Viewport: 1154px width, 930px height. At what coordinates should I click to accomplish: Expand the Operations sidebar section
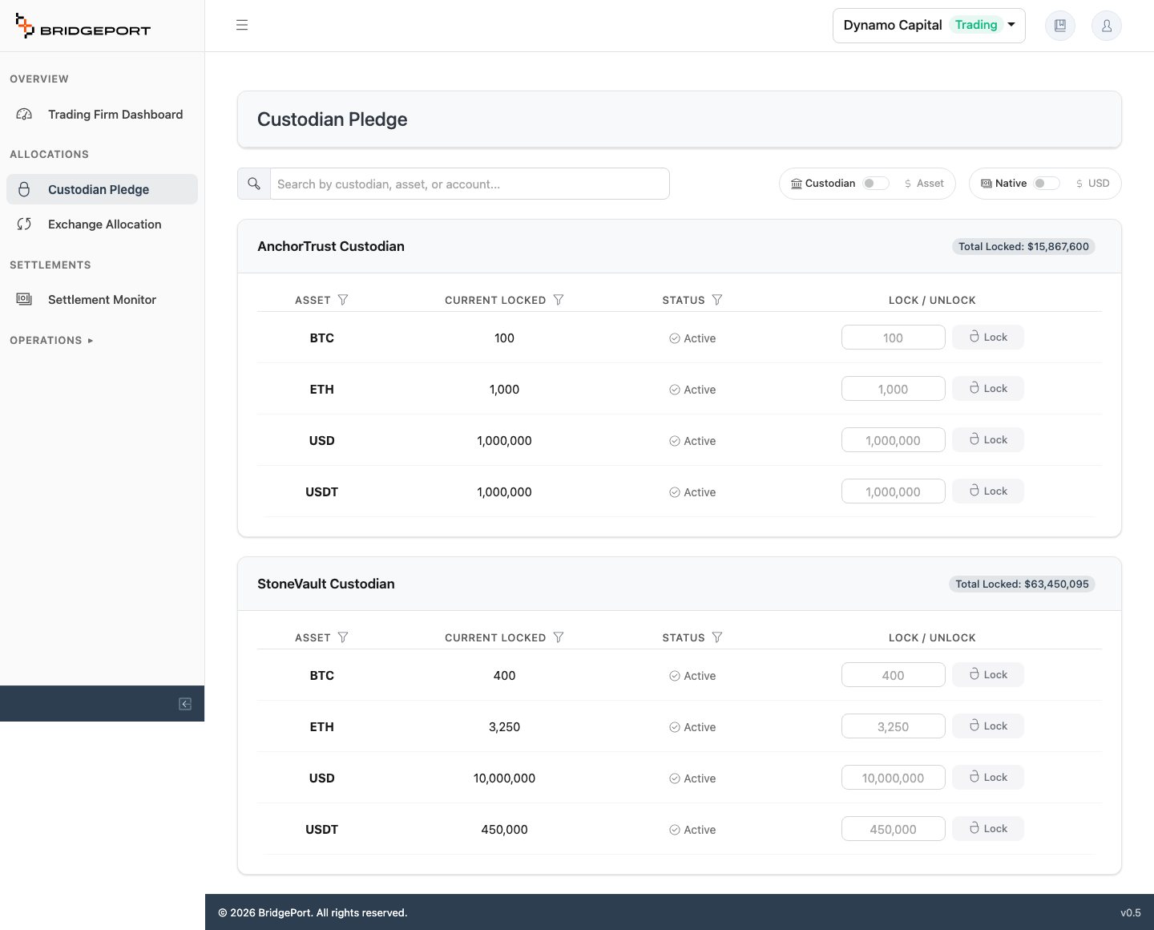(x=51, y=341)
